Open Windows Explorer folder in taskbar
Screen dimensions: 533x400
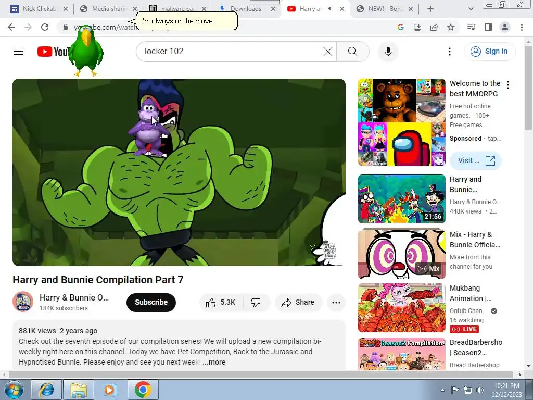pyautogui.click(x=79, y=390)
